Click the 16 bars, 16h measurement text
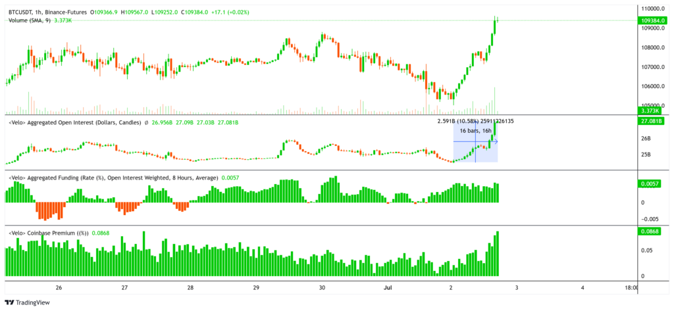This screenshot has height=311, width=674. point(477,131)
